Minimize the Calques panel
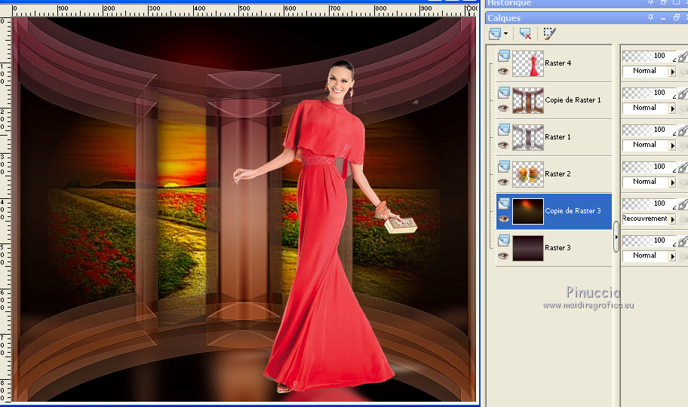Image resolution: width=688 pixels, height=407 pixels. point(663,17)
